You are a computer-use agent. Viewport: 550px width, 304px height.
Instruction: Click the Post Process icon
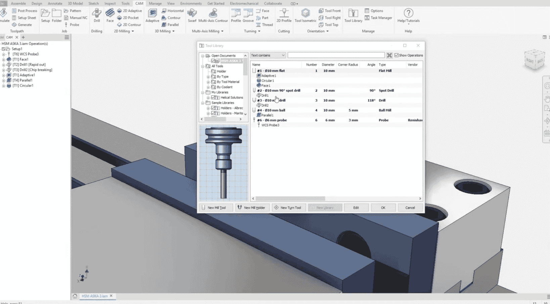pyautogui.click(x=14, y=11)
